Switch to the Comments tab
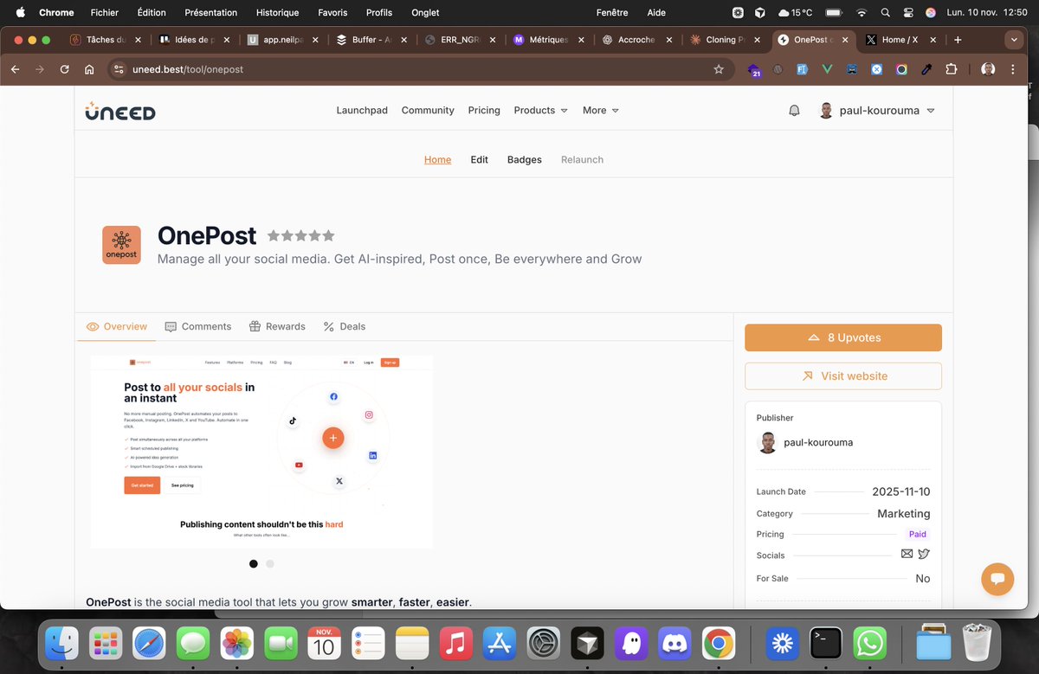The height and width of the screenshot is (674, 1039). [x=198, y=326]
